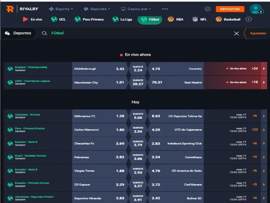
Task: Bet on Vargas Torres at 1.88
Action: click(99, 171)
